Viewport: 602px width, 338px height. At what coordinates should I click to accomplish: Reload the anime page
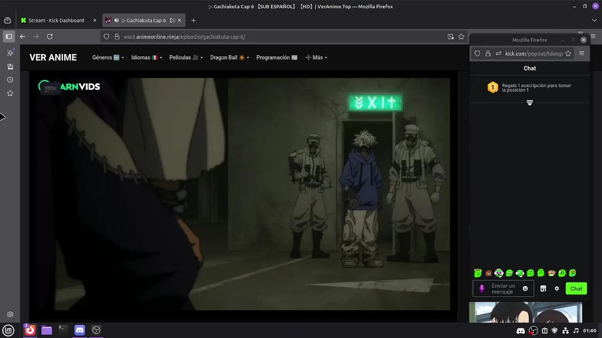click(49, 36)
